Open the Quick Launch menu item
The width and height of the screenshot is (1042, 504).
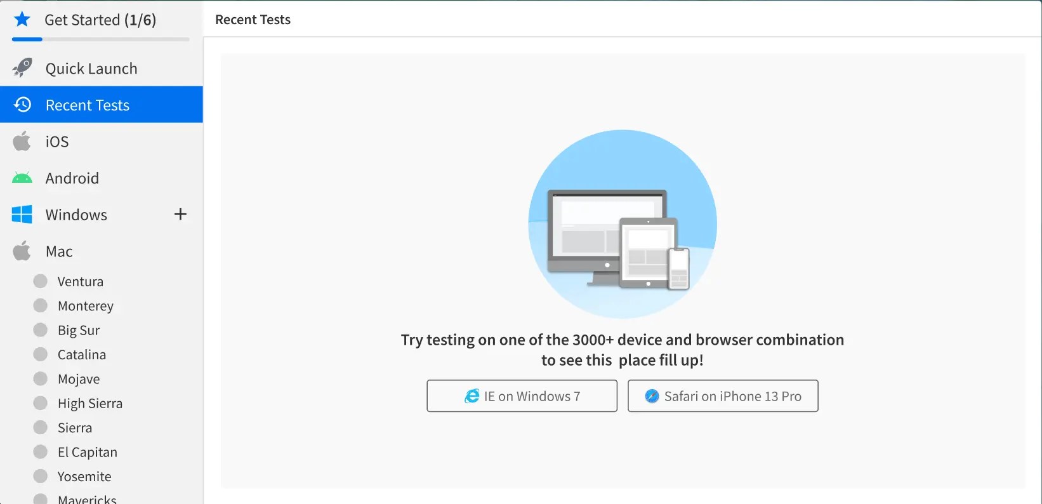[91, 69]
